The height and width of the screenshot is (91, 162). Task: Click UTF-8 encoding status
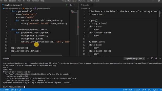click(x=144, y=90)
